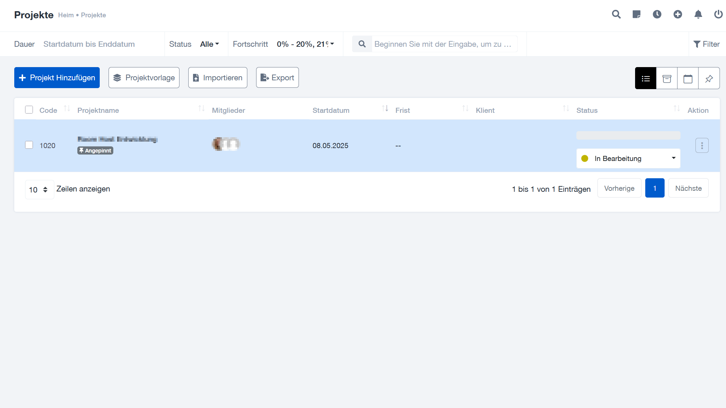Click the Projekte breadcrumb link
The height and width of the screenshot is (408, 726).
(93, 15)
